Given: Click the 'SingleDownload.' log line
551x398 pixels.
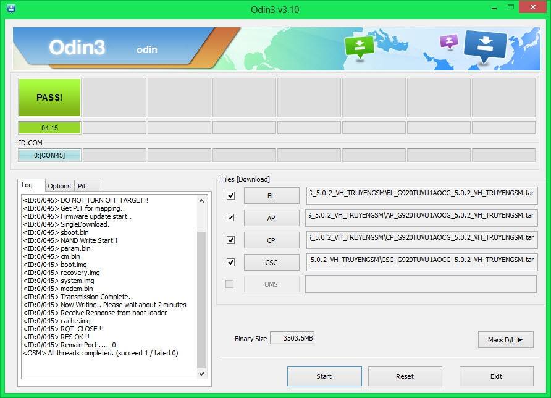Looking at the screenshot, I should 67,224.
